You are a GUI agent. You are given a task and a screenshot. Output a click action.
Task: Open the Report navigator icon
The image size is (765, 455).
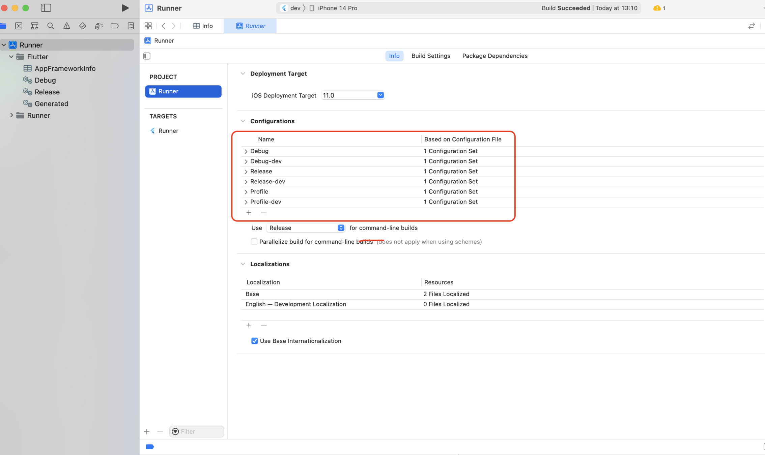coord(131,26)
